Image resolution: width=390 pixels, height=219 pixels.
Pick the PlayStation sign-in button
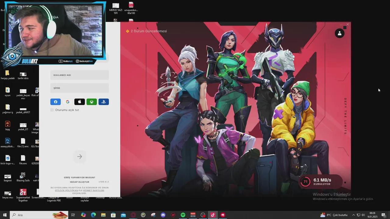(104, 102)
